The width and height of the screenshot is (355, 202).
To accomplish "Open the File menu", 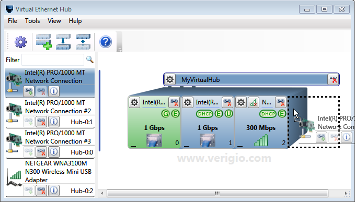I will [x=13, y=21].
